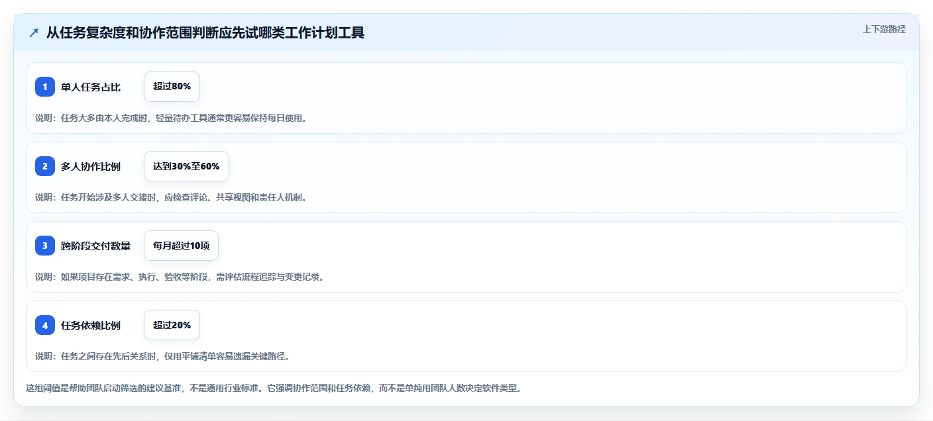Click the 多人协作比例 label
The image size is (933, 421).
pos(91,166)
